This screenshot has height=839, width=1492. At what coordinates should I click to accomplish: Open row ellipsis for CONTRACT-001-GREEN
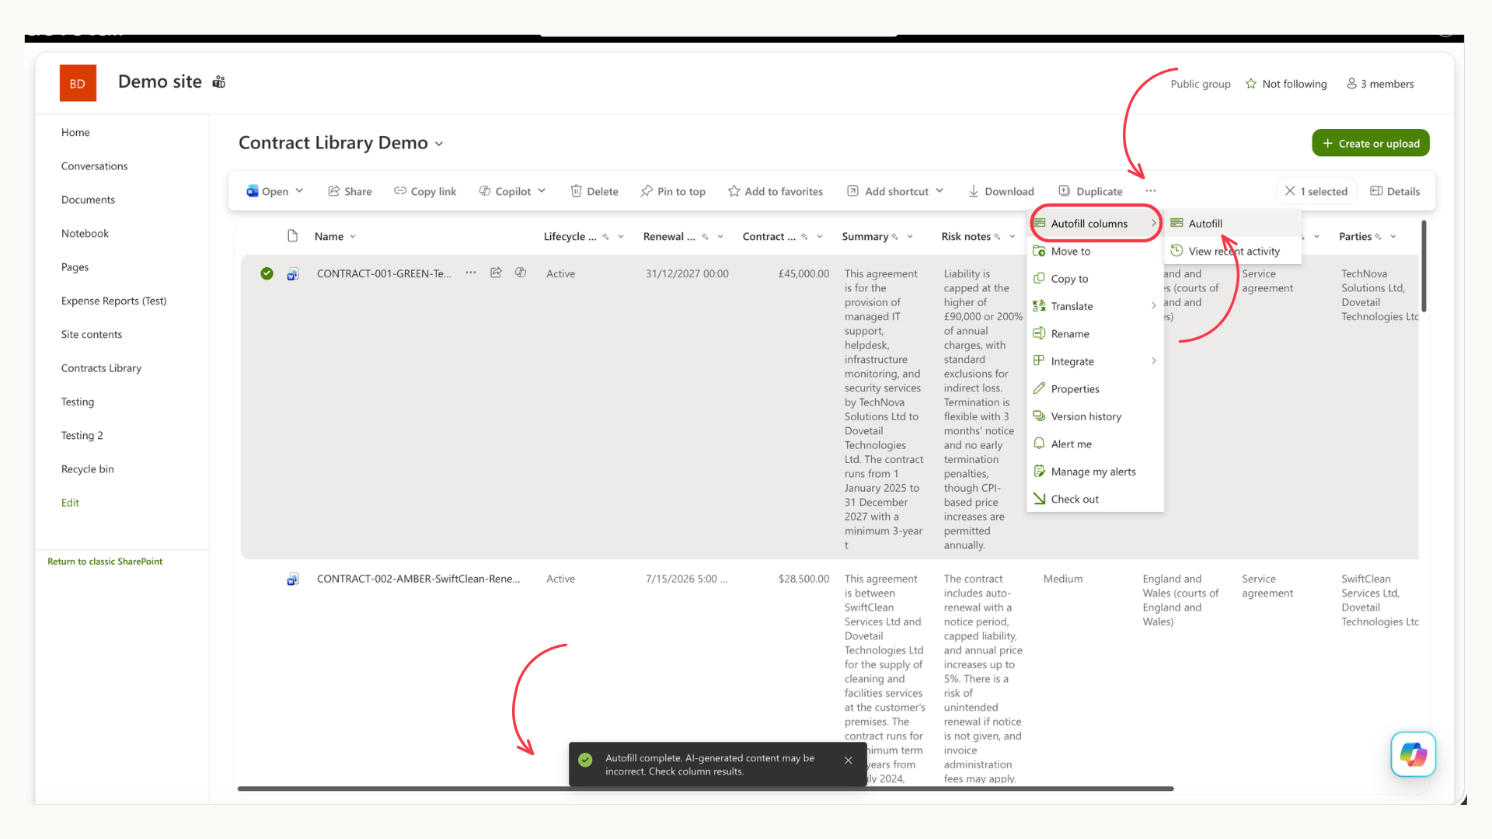click(x=471, y=273)
